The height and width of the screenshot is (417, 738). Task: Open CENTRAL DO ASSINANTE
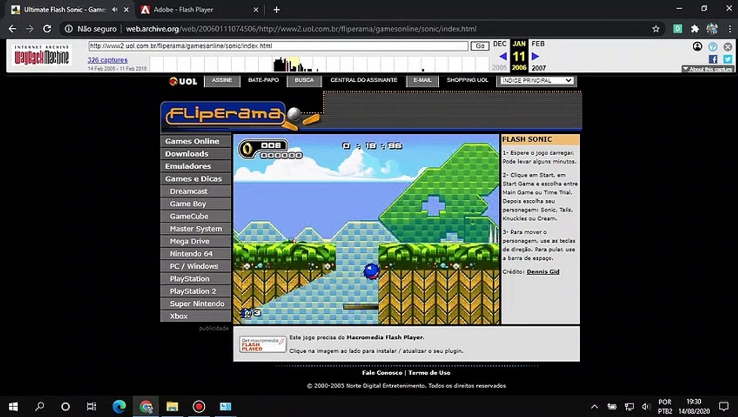tap(364, 81)
